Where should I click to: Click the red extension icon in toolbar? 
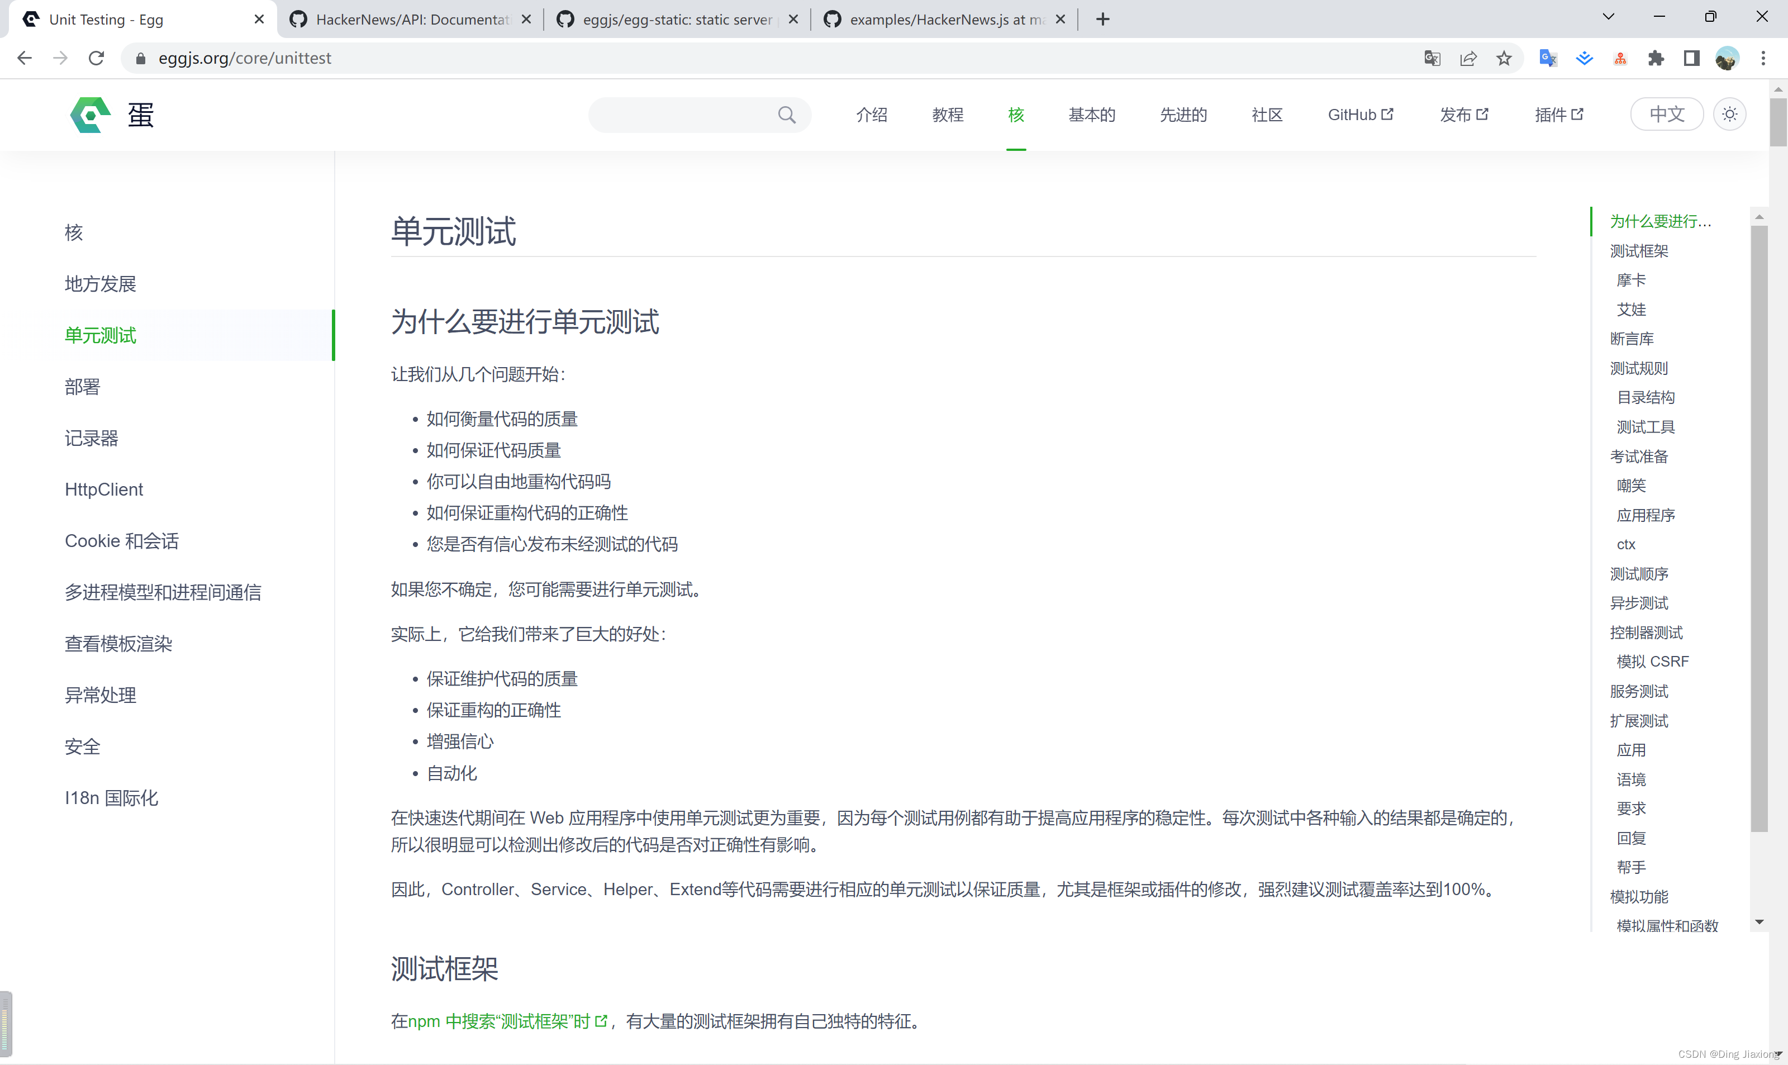click(x=1620, y=59)
